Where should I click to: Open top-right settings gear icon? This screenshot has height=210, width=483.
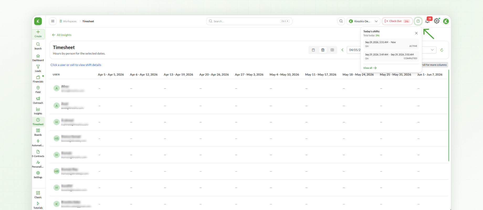437,21
